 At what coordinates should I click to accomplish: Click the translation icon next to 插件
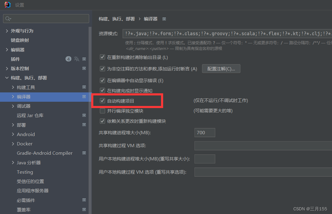click(x=76, y=59)
